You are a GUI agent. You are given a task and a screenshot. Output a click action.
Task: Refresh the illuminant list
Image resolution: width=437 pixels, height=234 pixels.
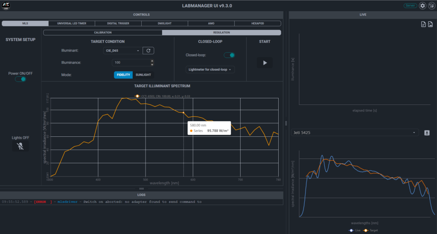coord(148,51)
